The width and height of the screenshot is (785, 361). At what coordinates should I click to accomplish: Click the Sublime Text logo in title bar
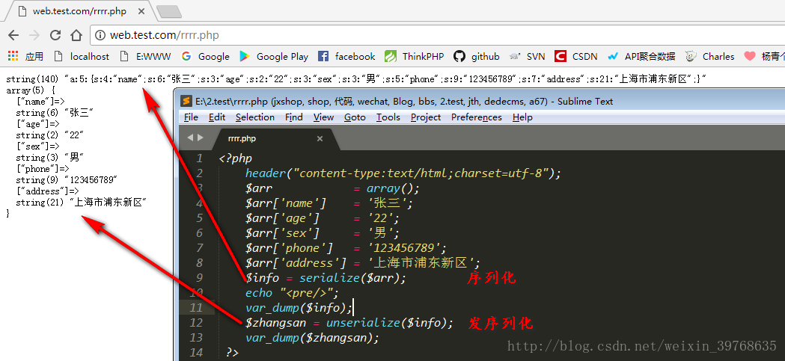tap(186, 101)
